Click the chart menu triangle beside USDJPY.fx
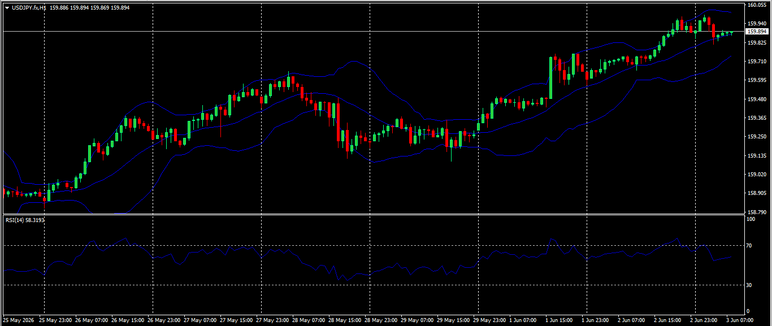The width and height of the screenshot is (772, 326). coord(7,8)
